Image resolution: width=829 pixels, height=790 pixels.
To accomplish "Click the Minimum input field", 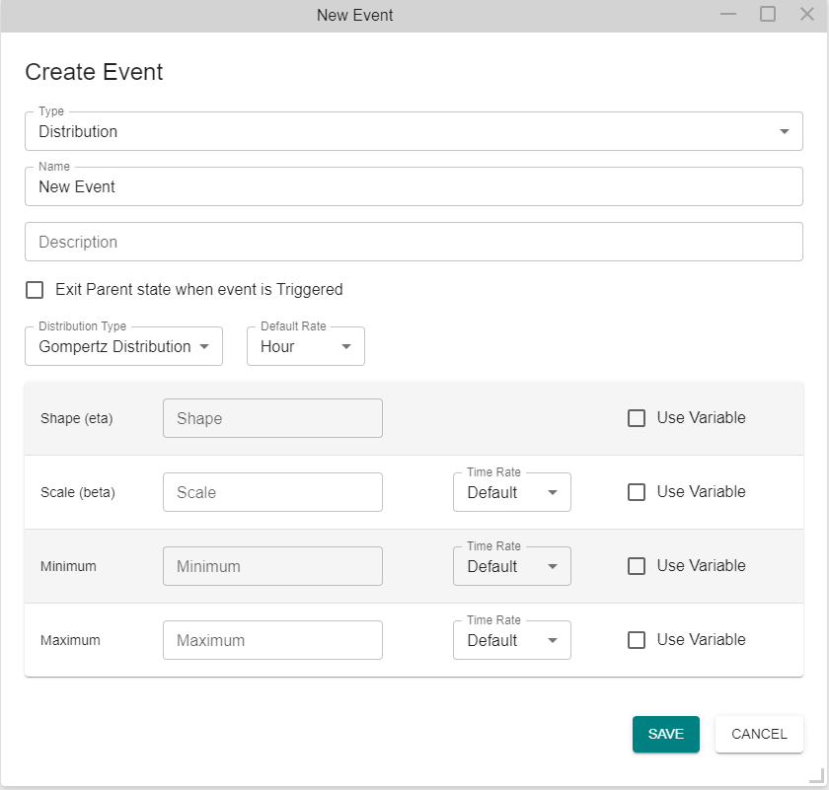I will pyautogui.click(x=272, y=566).
